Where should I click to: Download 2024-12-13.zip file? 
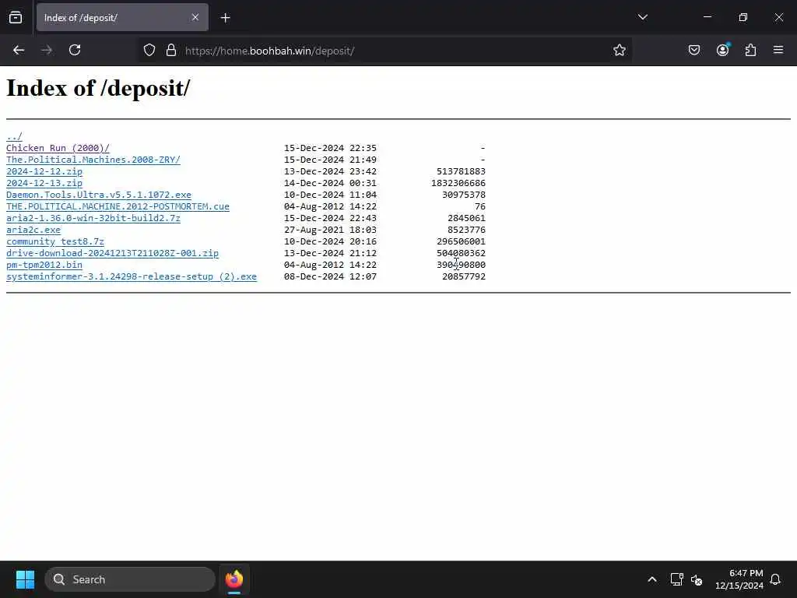tap(44, 183)
